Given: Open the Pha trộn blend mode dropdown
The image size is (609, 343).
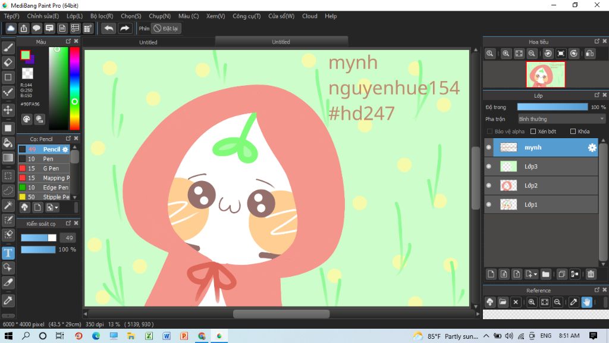Looking at the screenshot, I should pos(561,119).
